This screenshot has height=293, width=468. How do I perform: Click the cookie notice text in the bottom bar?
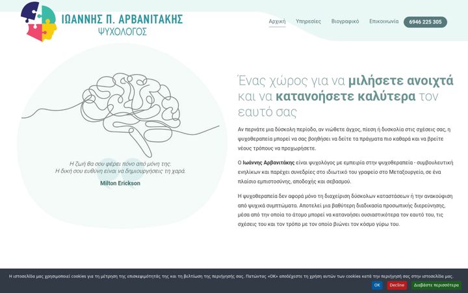231,276
